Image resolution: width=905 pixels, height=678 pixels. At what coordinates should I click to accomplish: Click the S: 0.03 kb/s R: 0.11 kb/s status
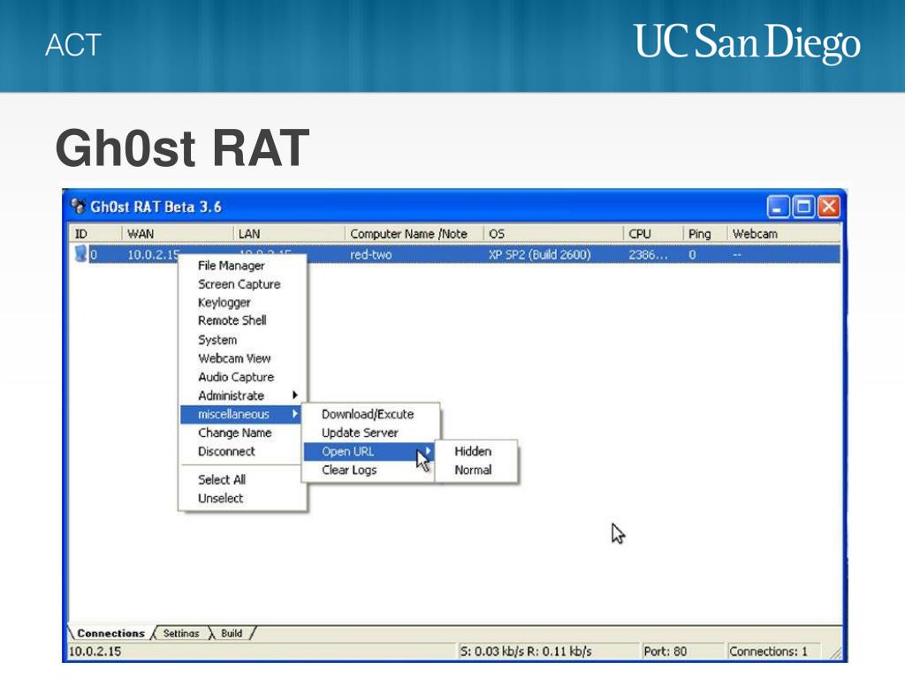(x=526, y=651)
